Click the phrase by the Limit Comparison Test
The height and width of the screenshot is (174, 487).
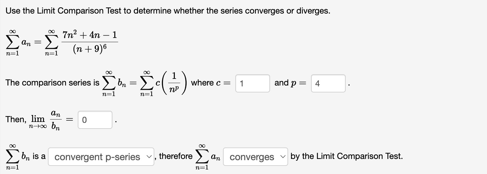[346, 156]
